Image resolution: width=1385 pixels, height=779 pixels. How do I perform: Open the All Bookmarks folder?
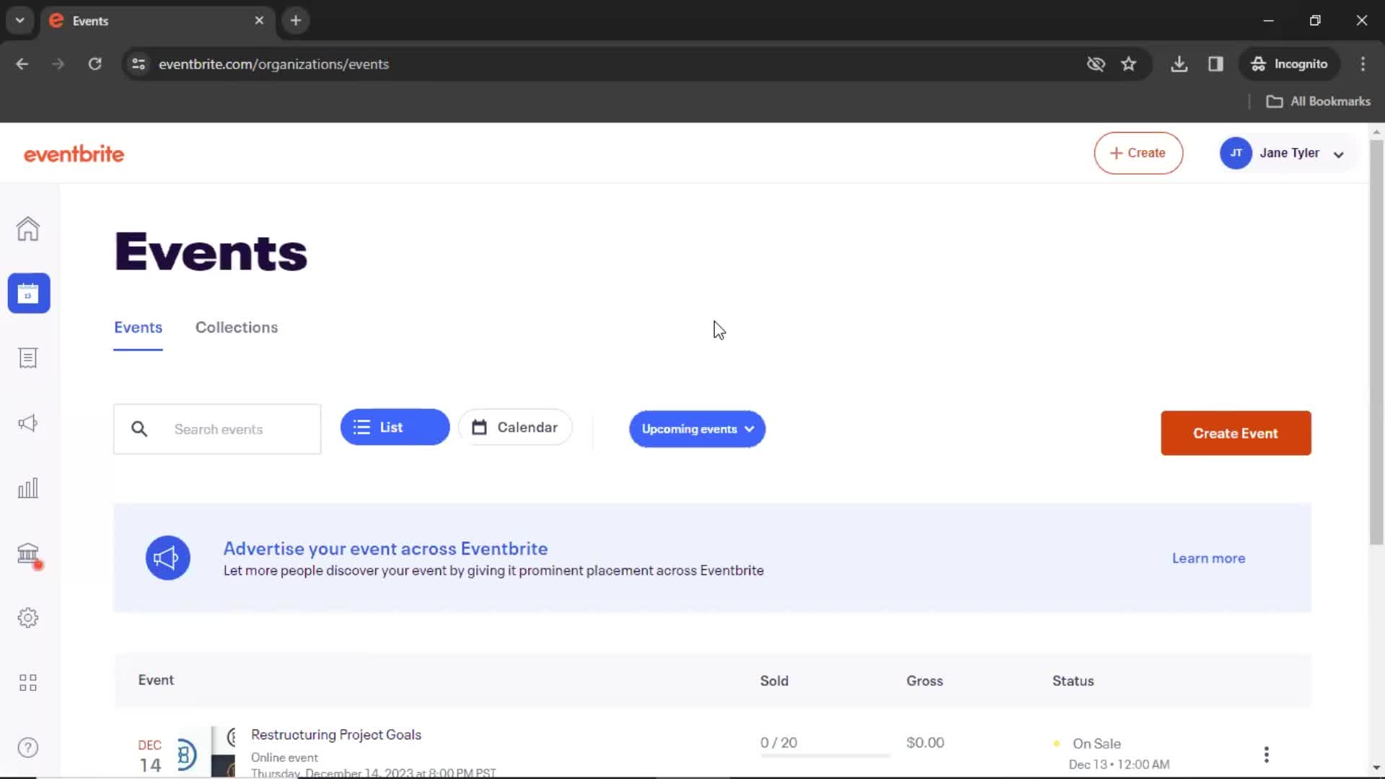point(1318,102)
